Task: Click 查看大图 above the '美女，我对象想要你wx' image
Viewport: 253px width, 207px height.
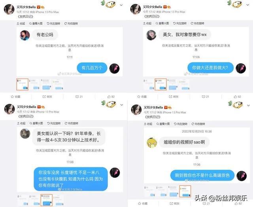Action: (162, 23)
